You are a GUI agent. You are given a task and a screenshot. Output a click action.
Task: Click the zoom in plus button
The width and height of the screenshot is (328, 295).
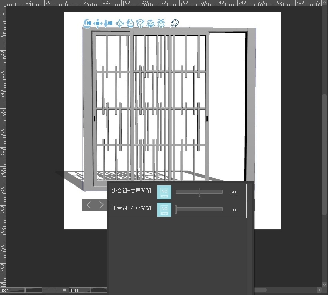56,290
